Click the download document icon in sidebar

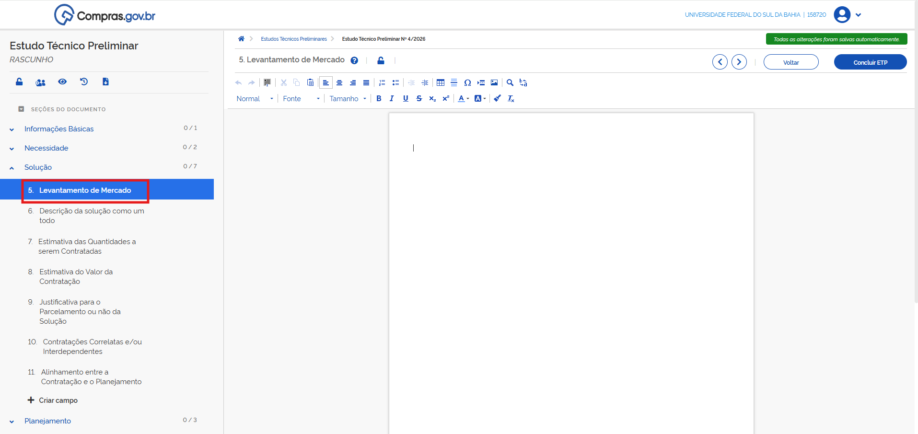pos(105,82)
